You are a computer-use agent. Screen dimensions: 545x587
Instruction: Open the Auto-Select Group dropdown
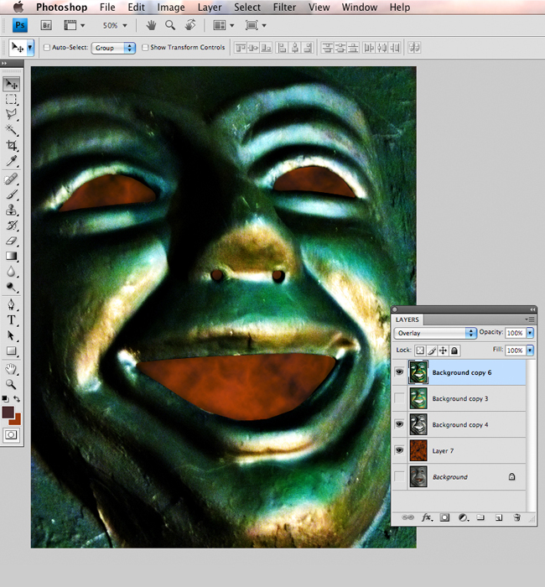(x=113, y=48)
